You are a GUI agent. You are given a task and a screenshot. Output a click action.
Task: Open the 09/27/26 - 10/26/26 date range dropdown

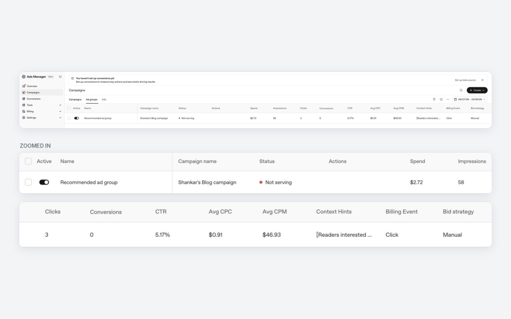tap(470, 99)
